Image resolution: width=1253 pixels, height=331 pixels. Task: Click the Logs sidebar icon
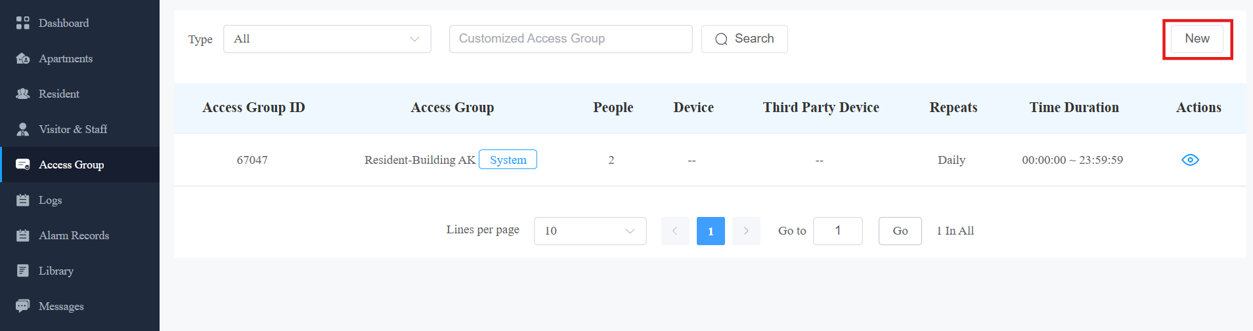(23, 200)
